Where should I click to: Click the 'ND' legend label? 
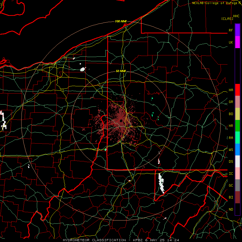coord(231,209)
